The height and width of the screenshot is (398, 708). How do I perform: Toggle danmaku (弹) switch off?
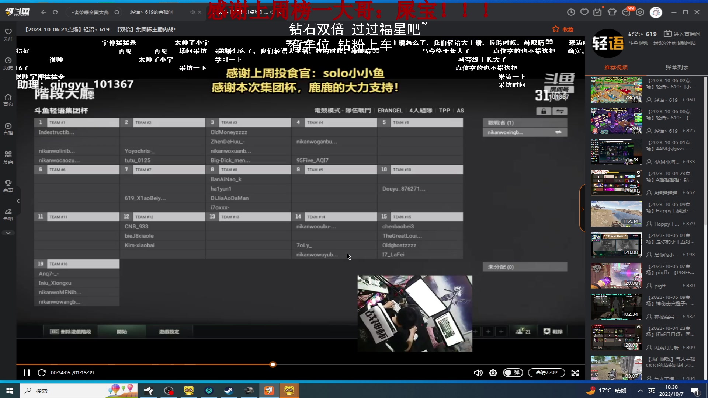click(513, 373)
